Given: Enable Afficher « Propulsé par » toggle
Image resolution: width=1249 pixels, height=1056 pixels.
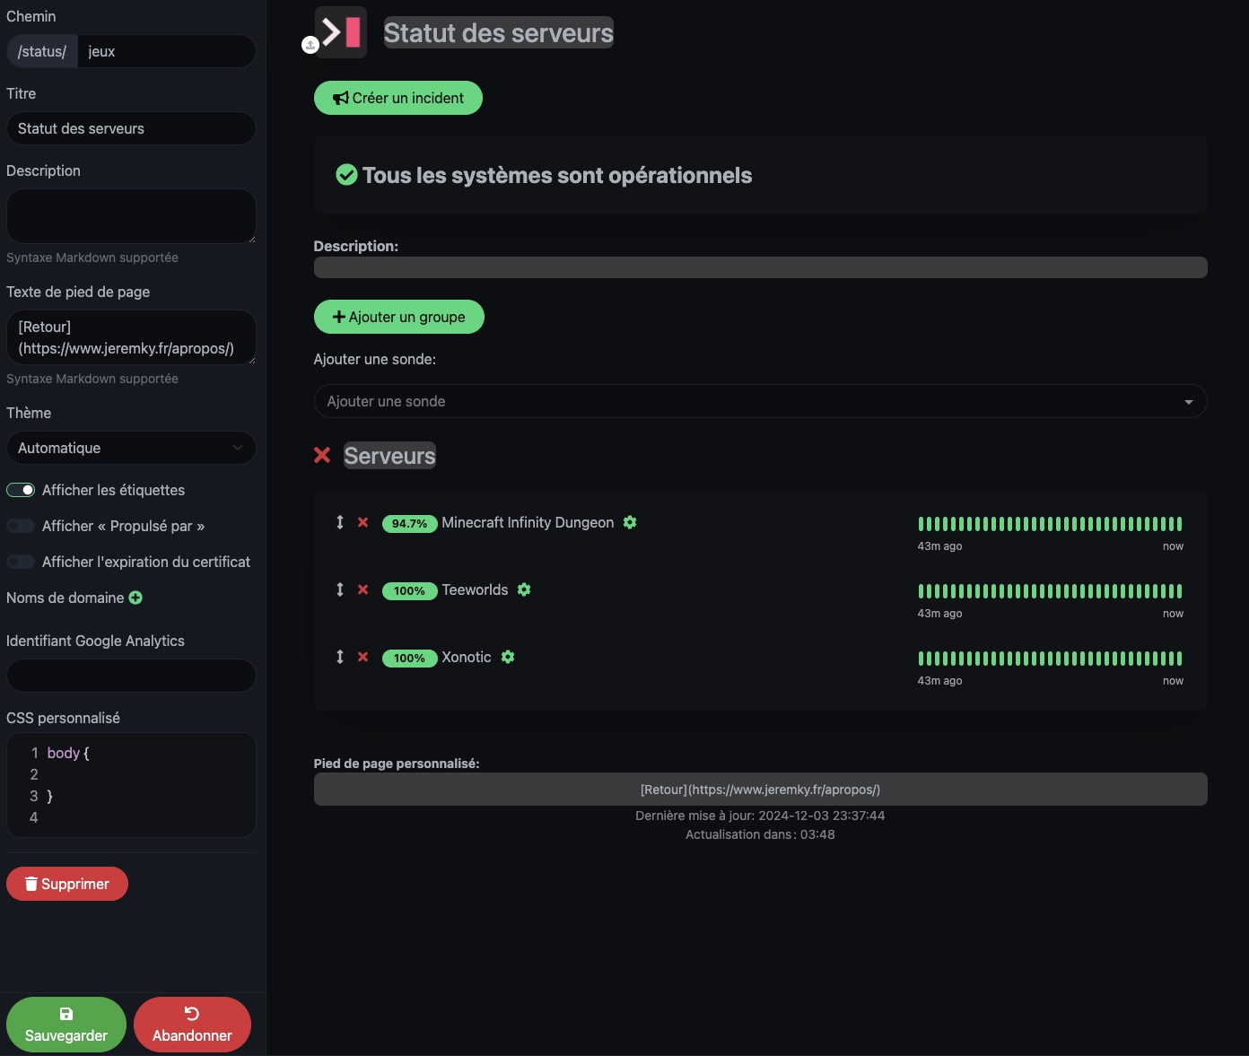Looking at the screenshot, I should click(21, 526).
